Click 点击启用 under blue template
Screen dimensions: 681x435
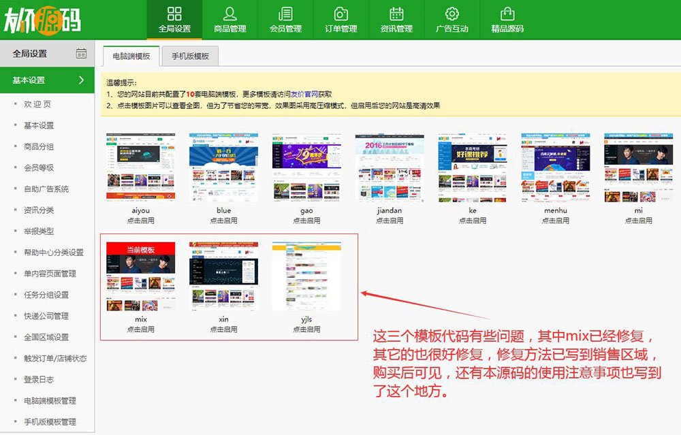223,221
